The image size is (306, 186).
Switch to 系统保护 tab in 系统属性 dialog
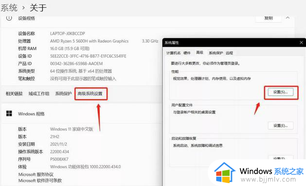(216, 53)
